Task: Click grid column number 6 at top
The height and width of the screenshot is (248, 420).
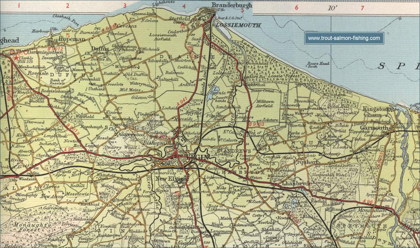Action: [296, 7]
